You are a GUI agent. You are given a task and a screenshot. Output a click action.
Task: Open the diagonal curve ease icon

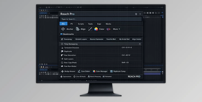(x=90, y=29)
